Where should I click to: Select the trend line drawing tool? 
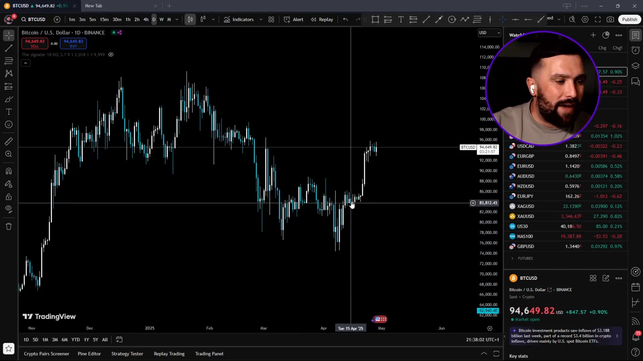point(9,48)
